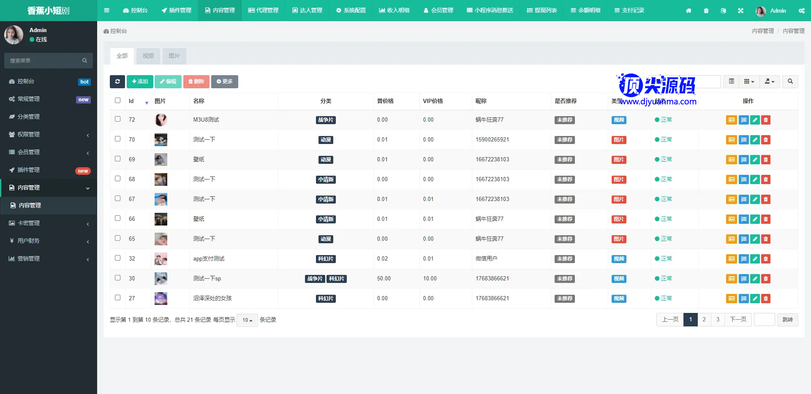
Task: Tick the checkbox for row Id 72
Action: click(118, 119)
